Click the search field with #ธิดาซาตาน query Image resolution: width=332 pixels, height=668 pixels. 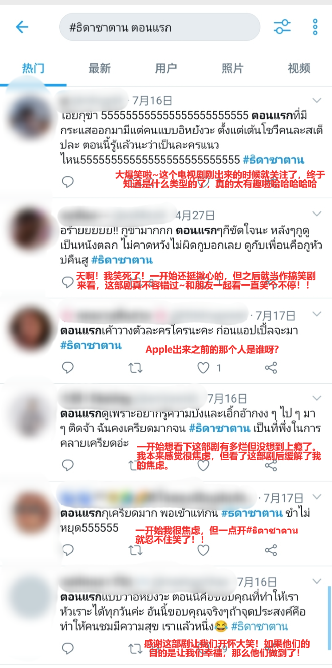pyautogui.click(x=160, y=27)
